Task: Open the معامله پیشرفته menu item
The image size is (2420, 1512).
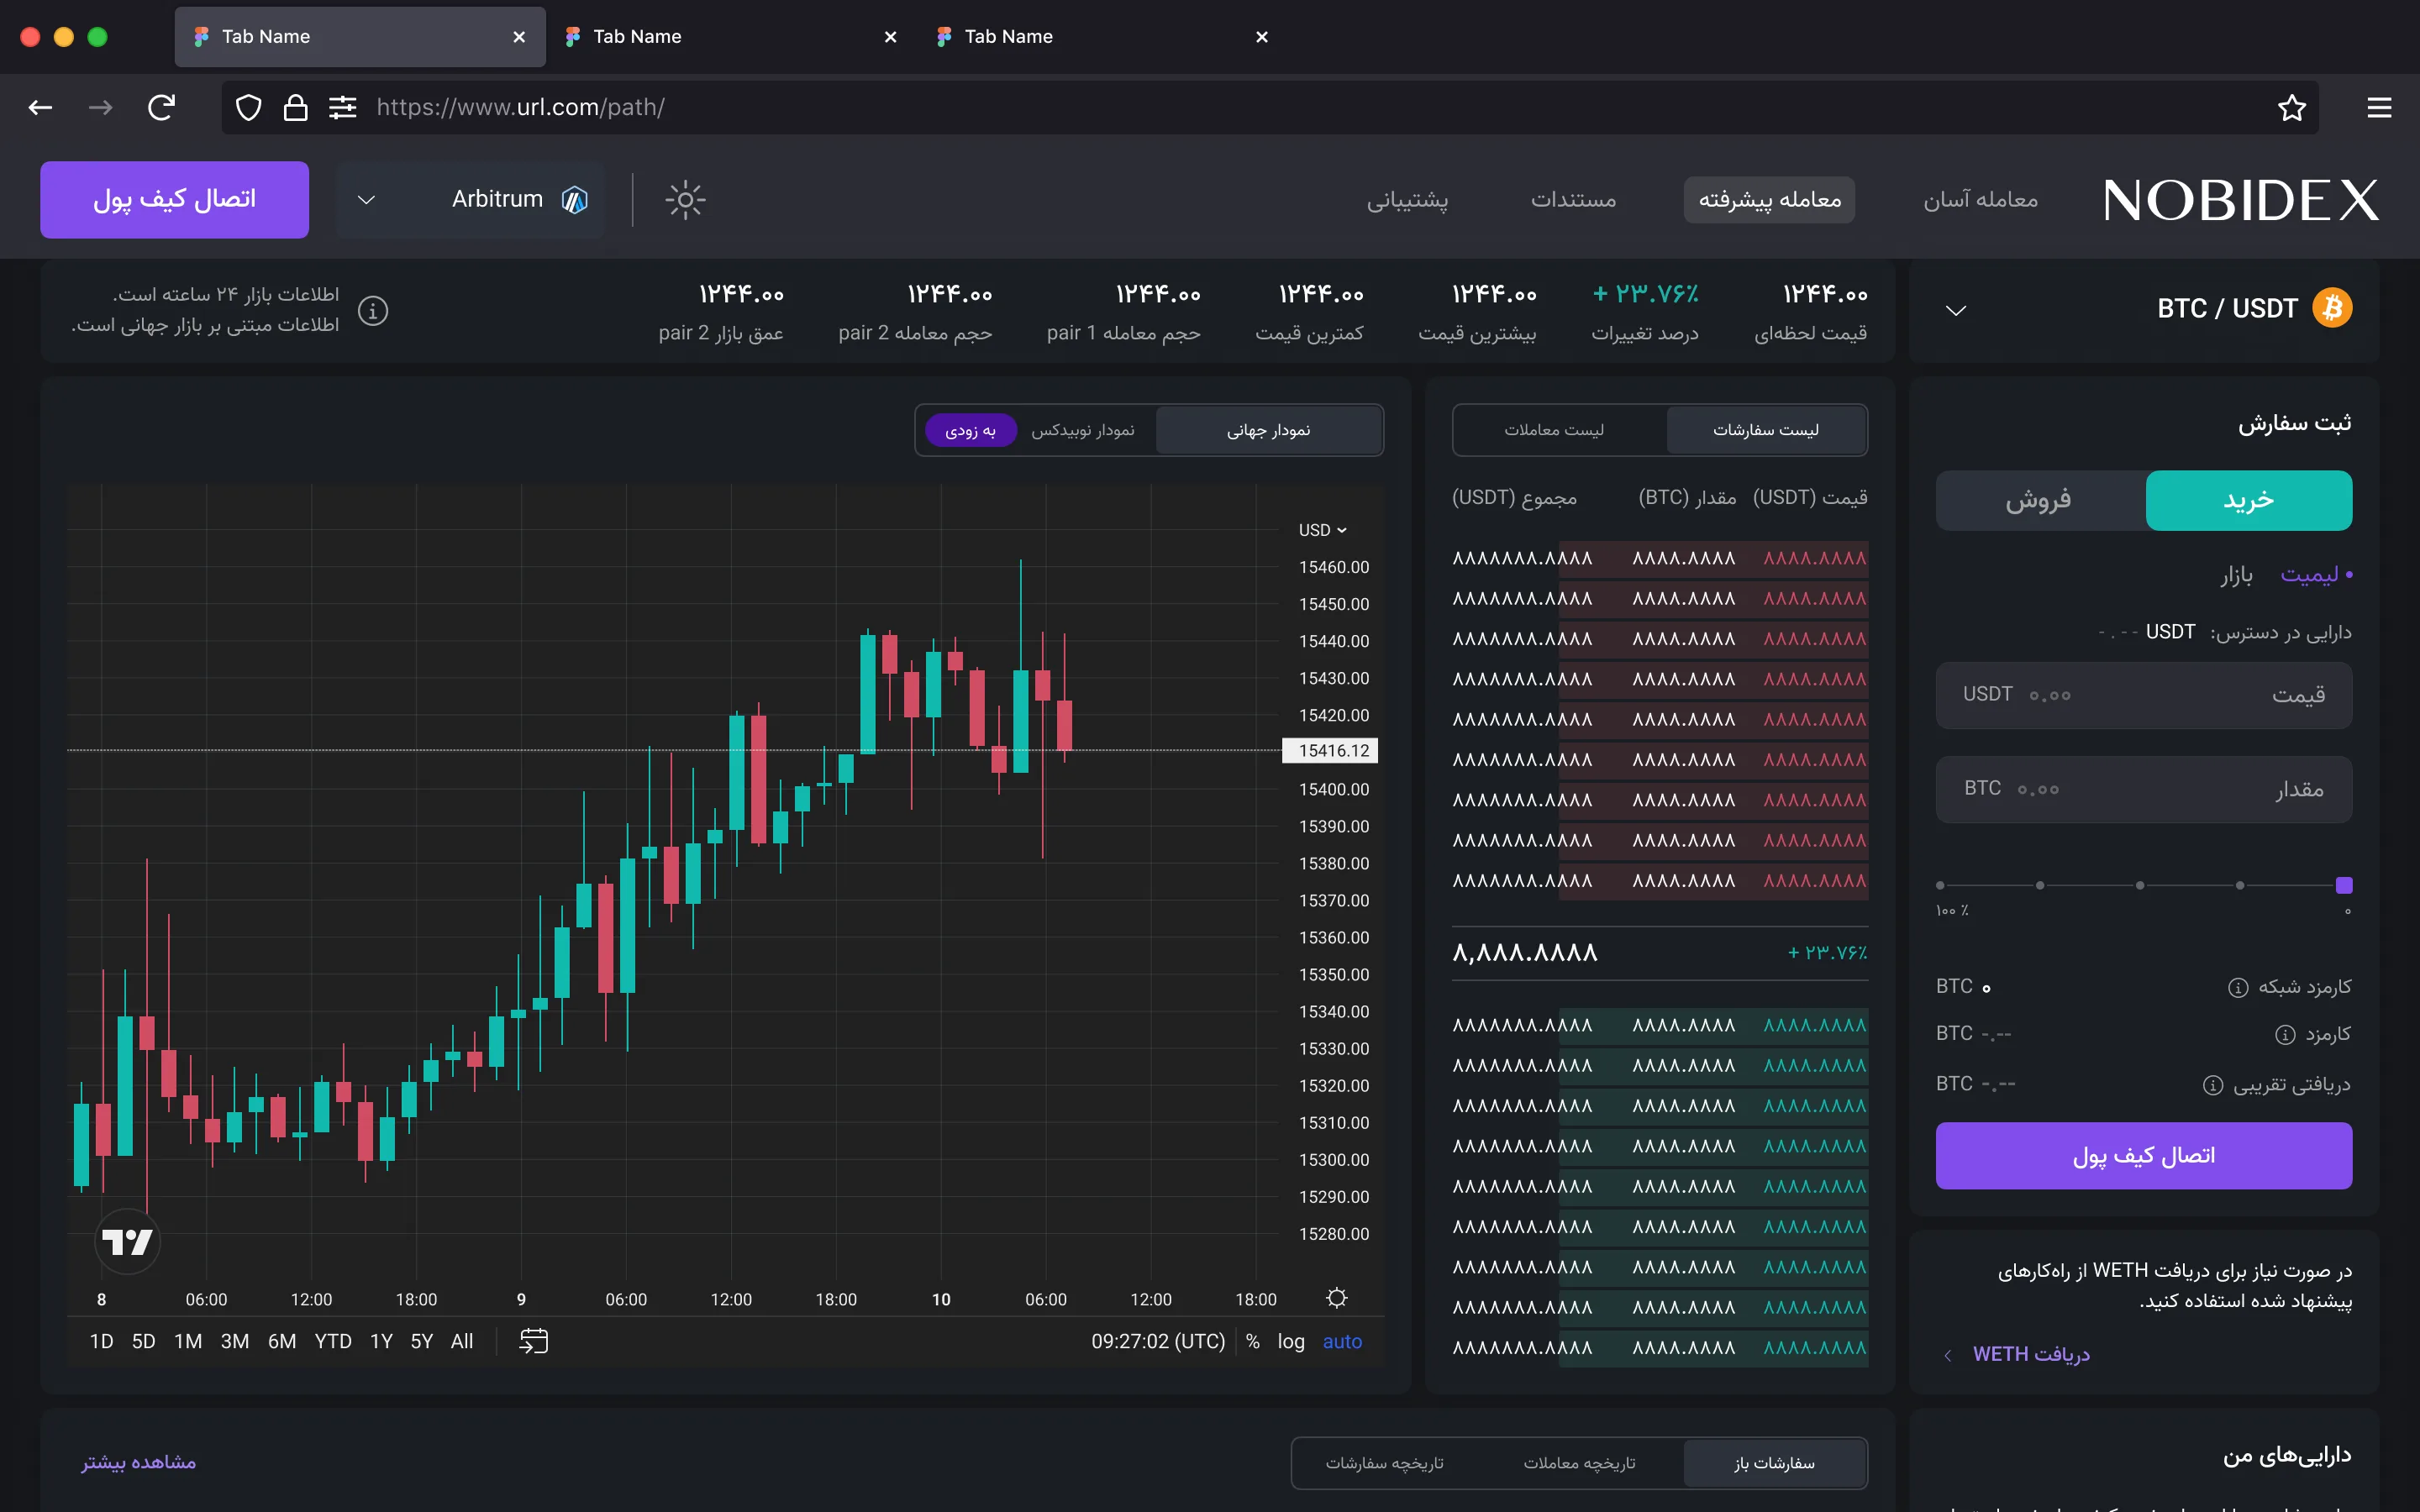Action: [1769, 200]
